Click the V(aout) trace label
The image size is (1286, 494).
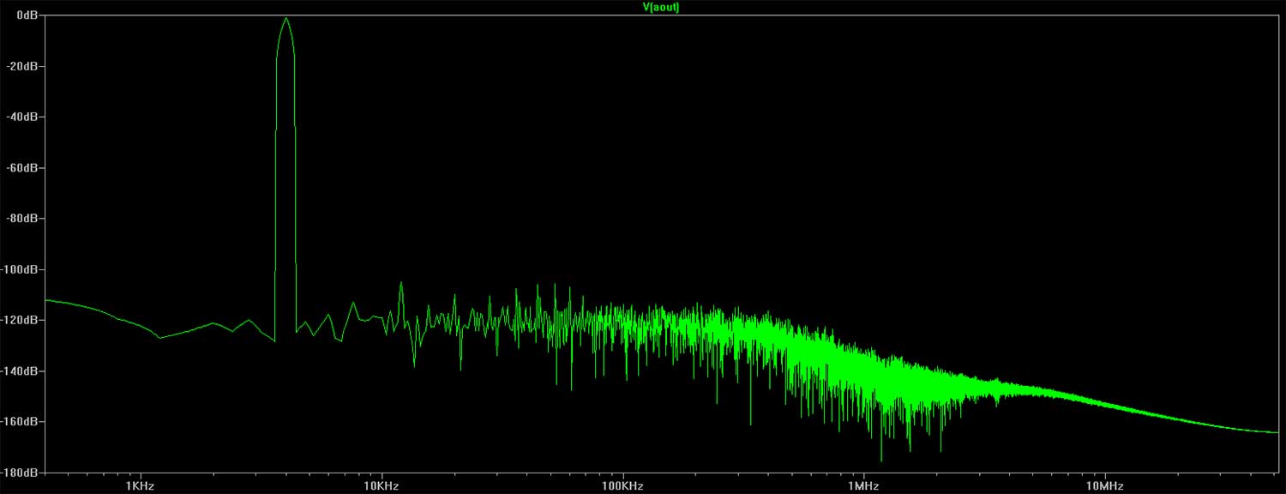click(661, 7)
